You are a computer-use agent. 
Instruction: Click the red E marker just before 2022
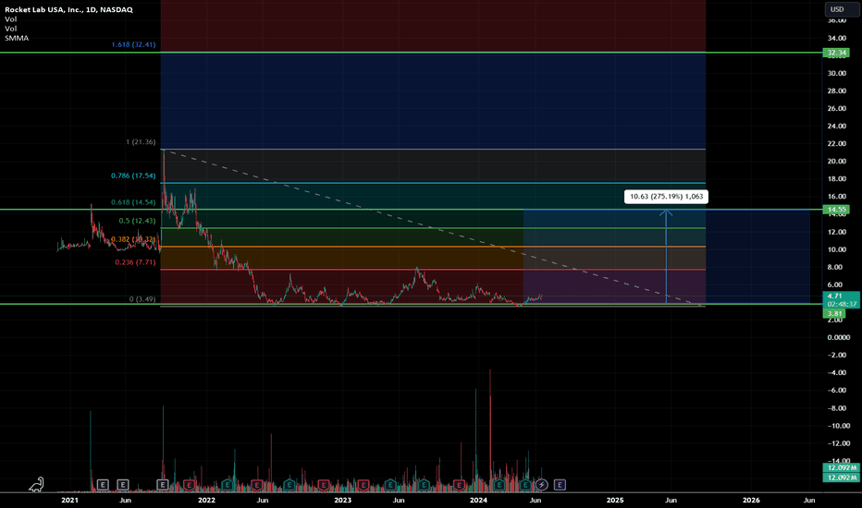point(189,484)
